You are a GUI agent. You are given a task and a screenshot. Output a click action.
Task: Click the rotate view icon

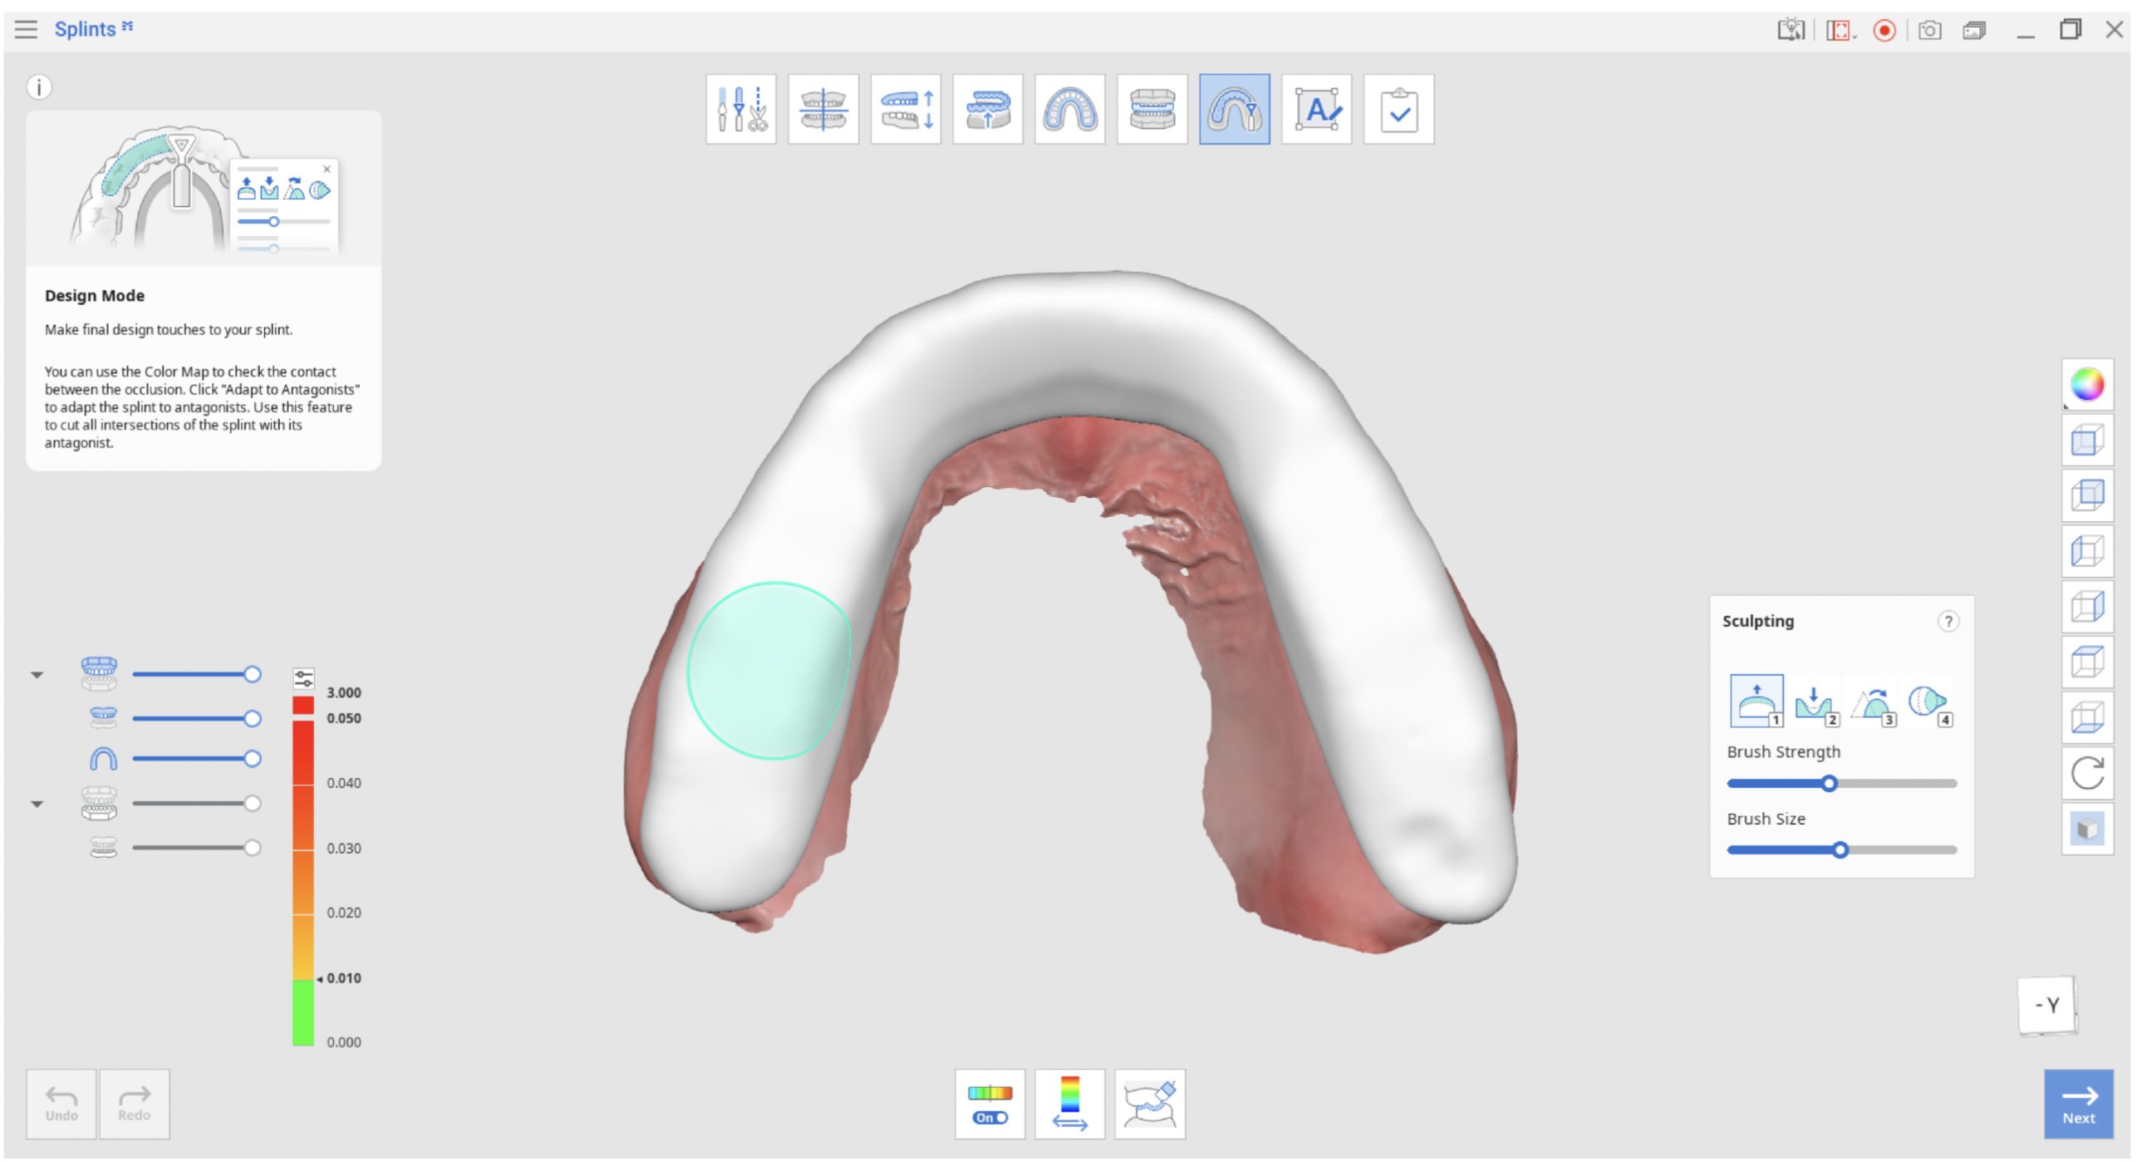point(2086,774)
